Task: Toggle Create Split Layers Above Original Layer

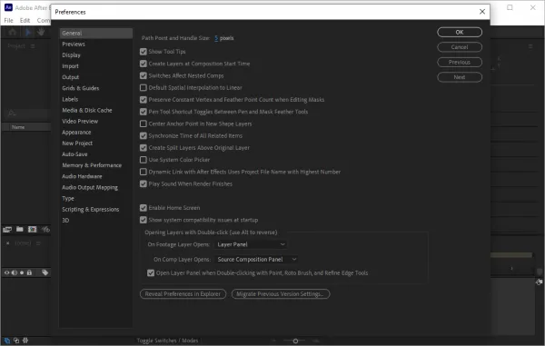Action: (x=144, y=148)
